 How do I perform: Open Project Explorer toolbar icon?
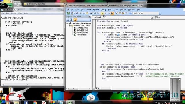[x=116, y=14]
